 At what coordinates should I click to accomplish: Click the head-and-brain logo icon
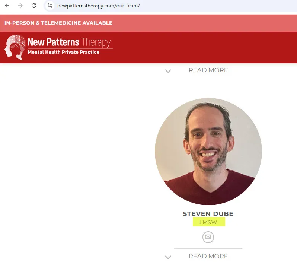15,47
